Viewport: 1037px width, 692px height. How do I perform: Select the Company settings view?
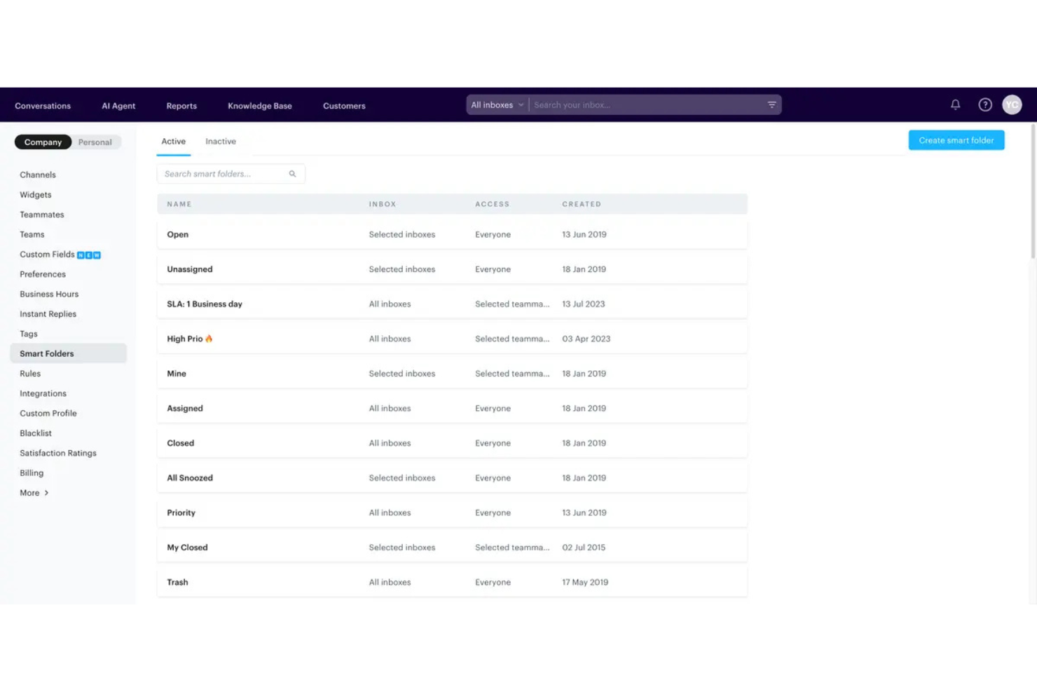43,142
